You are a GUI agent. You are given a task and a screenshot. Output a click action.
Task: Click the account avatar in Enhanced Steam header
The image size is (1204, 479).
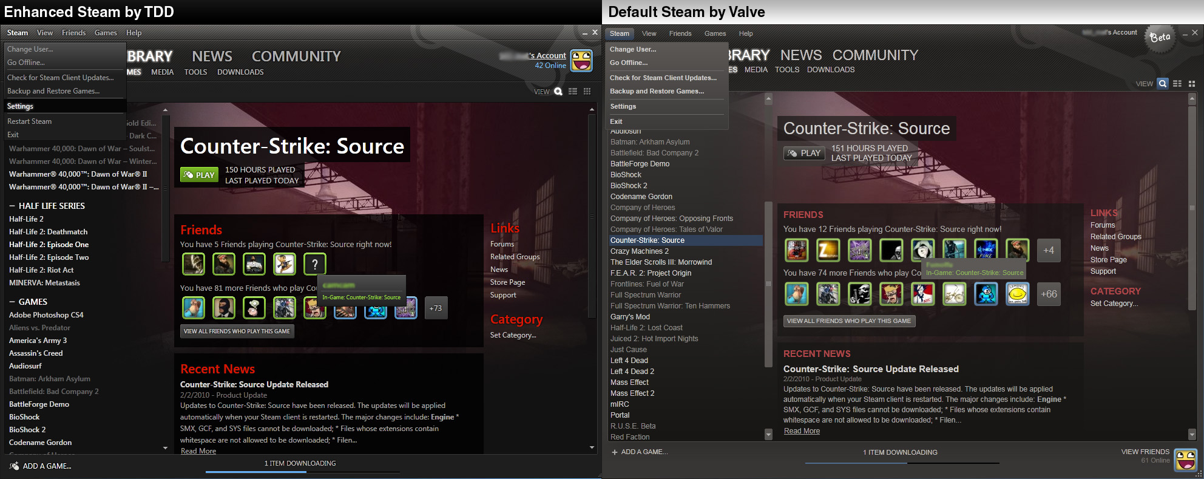tap(581, 61)
